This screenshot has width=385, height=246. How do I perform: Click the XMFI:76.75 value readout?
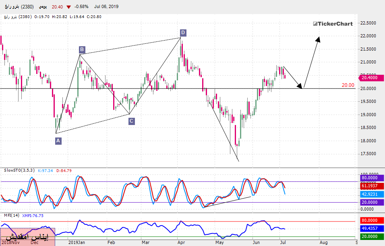[32, 215]
